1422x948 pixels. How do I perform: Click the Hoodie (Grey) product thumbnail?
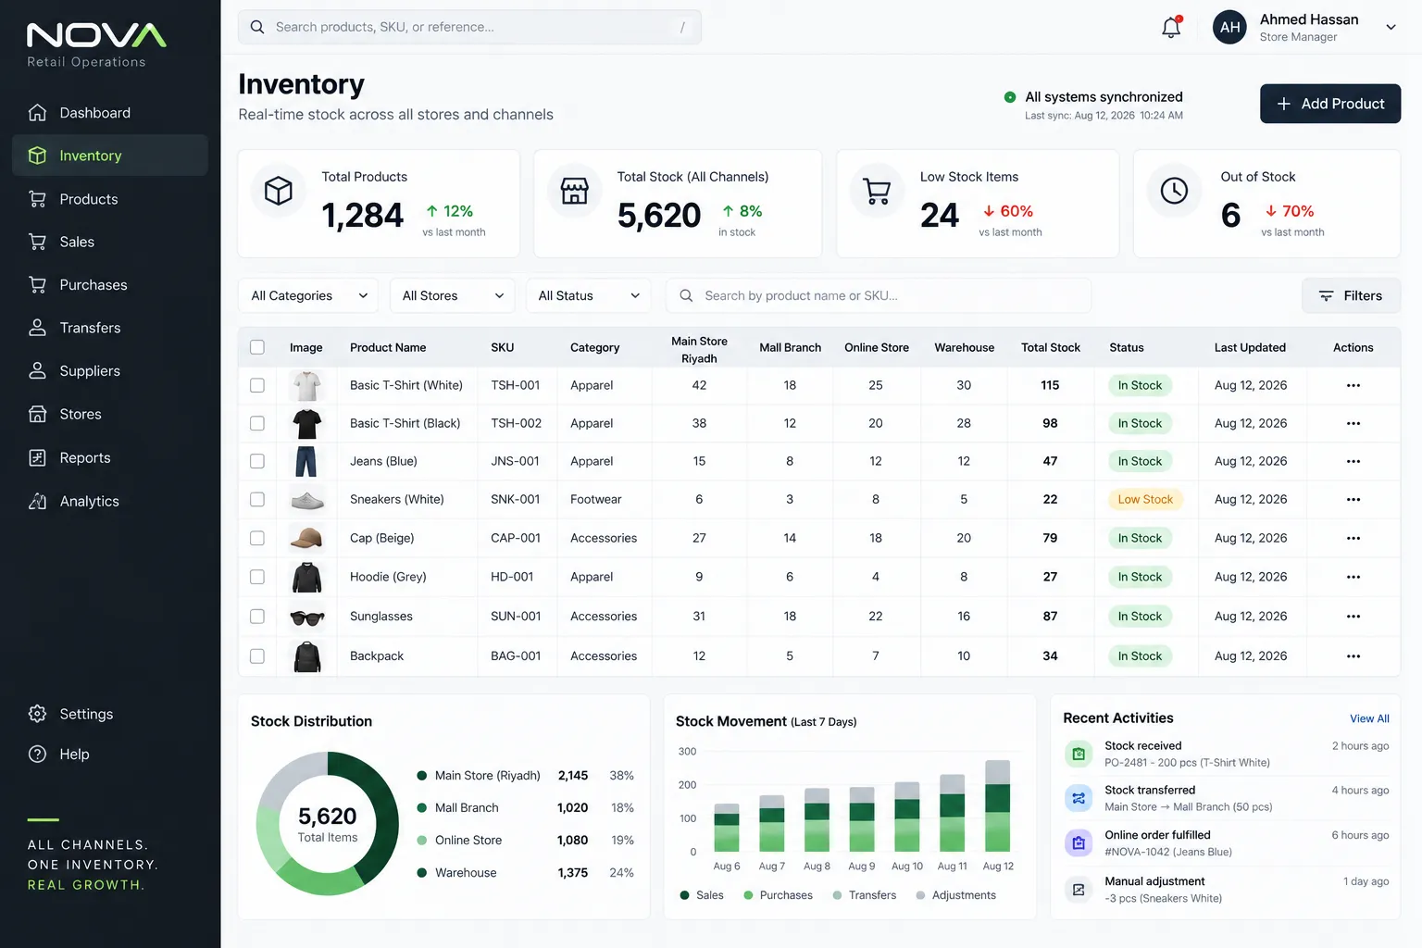click(306, 577)
